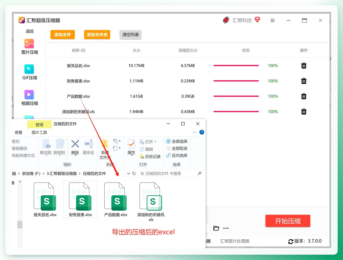Click 新建文件夹 in the Explorer ribbon
Viewport: 343px width, 260px height.
(105, 150)
